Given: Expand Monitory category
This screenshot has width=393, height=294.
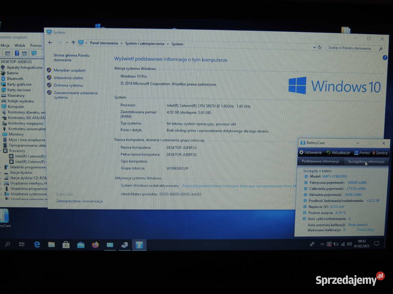Looking at the screenshot, I should pyautogui.click(x=16, y=134).
